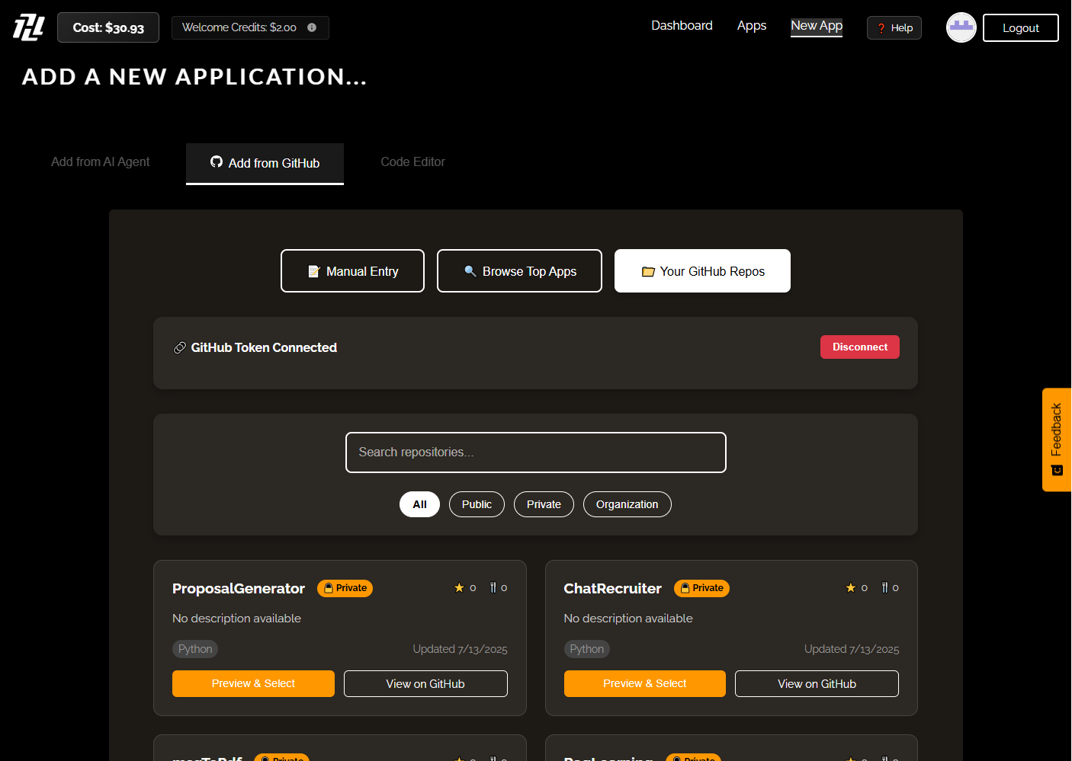Filter repositories by Public
The width and height of the screenshot is (1072, 761).
[x=477, y=504]
